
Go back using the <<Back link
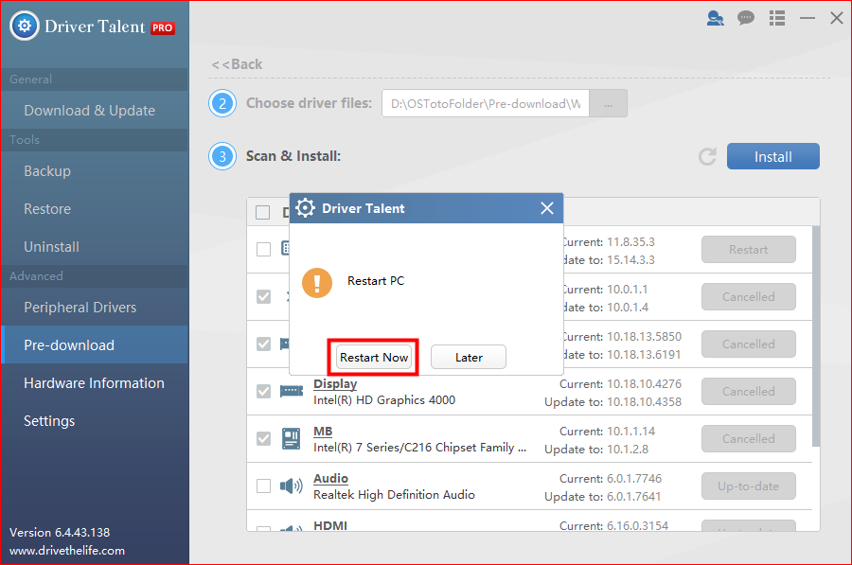[237, 64]
